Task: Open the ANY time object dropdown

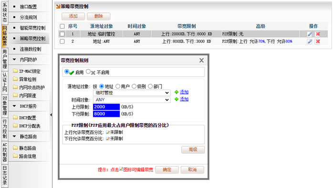Action: click(x=132, y=100)
